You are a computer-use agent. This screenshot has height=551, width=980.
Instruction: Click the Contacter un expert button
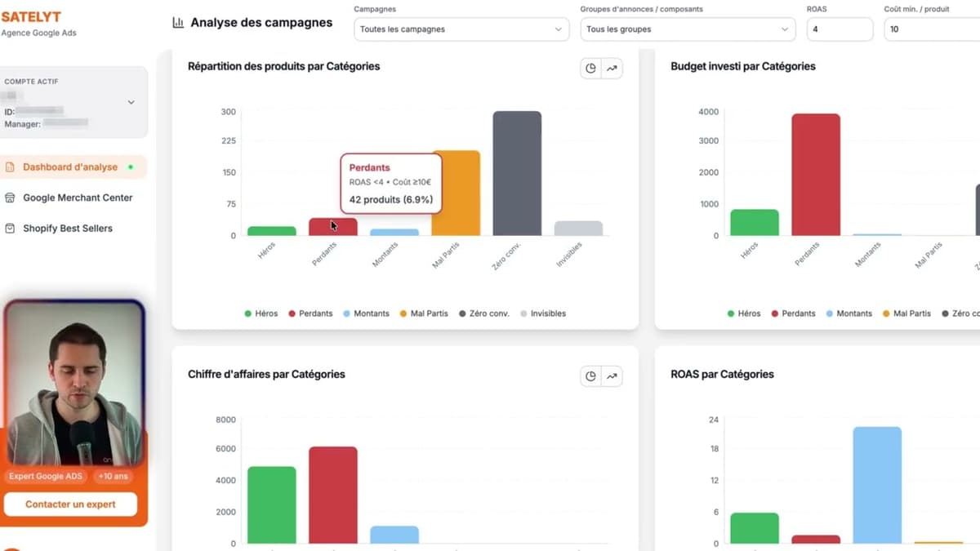click(x=70, y=504)
